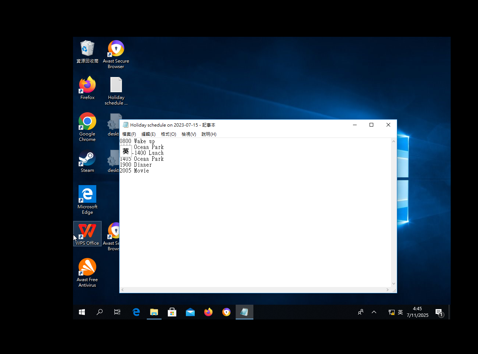Open the 說明(H) Help menu

(209, 134)
